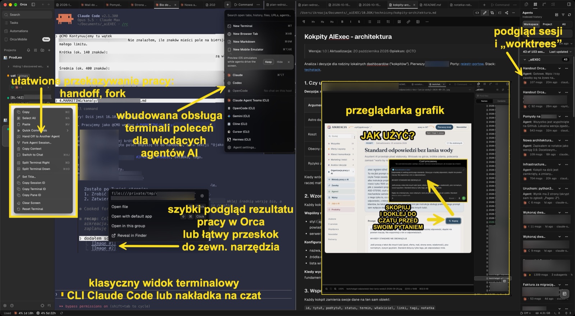
Task: Activate the pencil edit mode toggle
Action: click(x=485, y=13)
